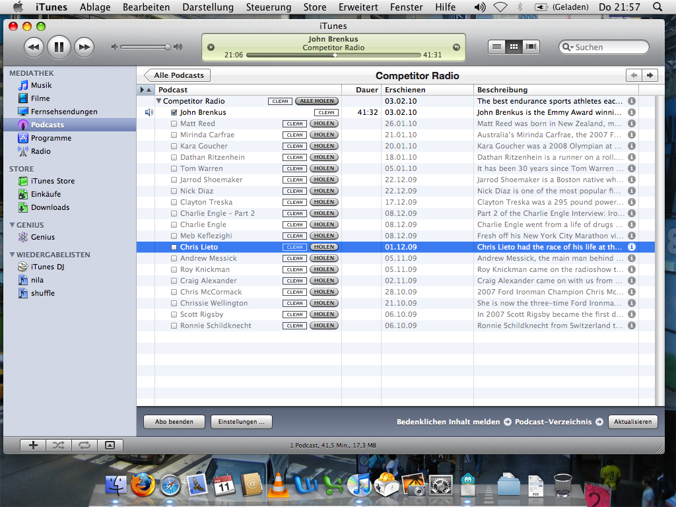Click the speaker now-playing icon beside John Brenkus
676x507 pixels.
[149, 112]
